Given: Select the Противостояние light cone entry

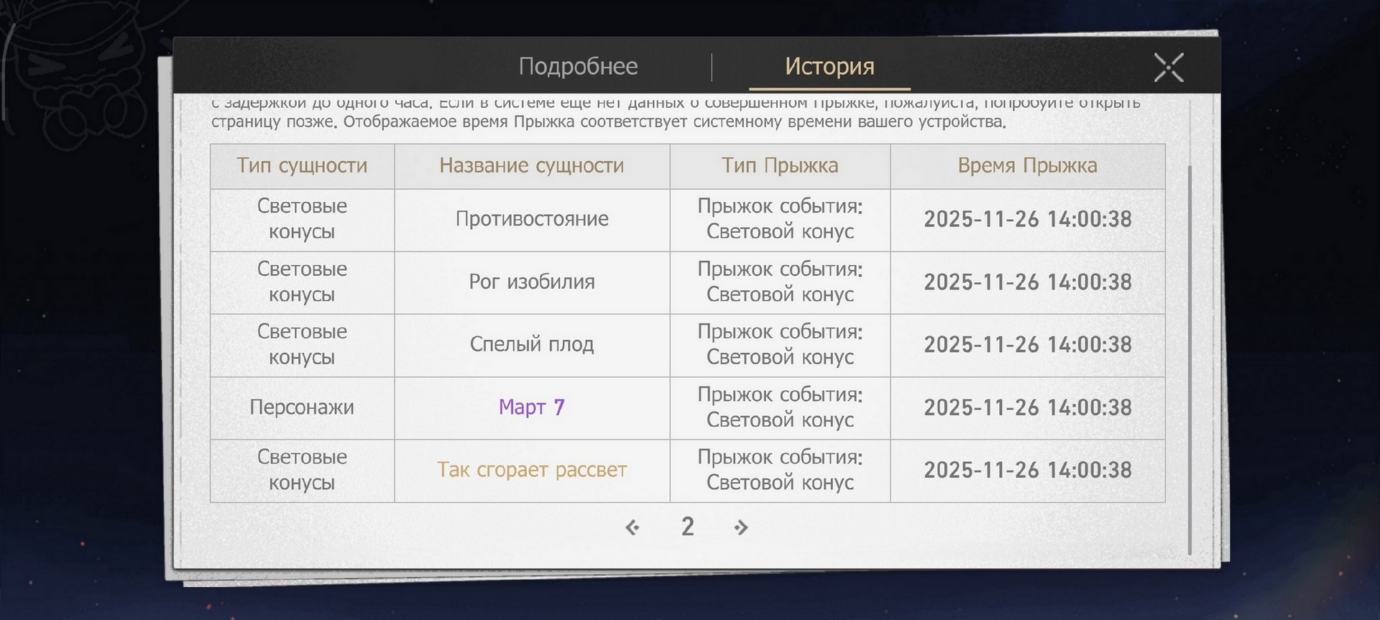Looking at the screenshot, I should coord(532,219).
